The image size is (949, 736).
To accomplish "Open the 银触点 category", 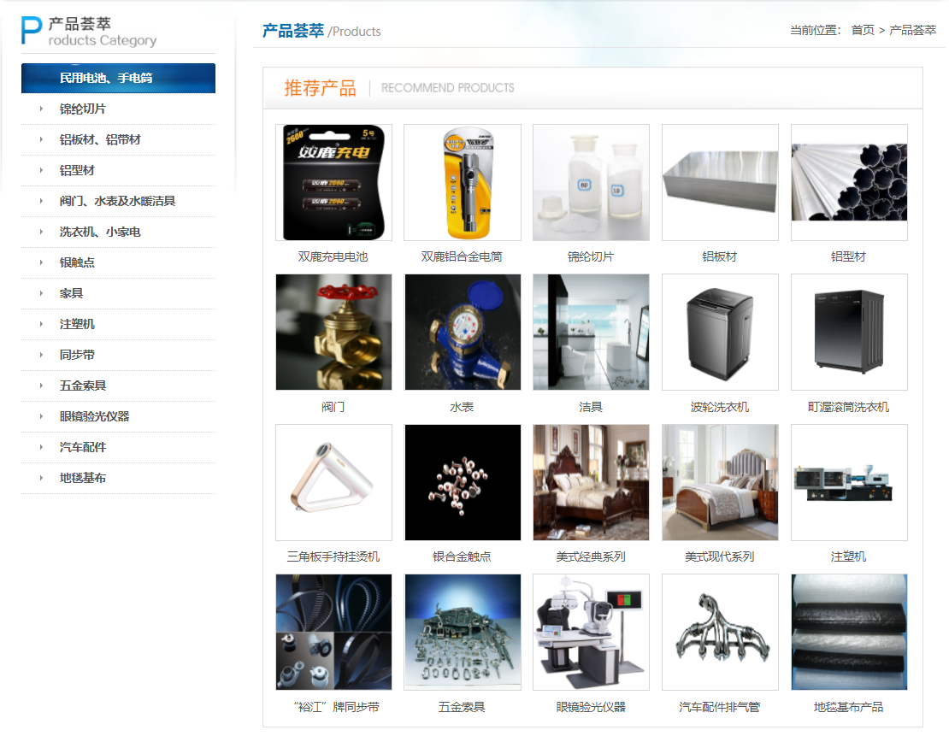I will tap(77, 262).
